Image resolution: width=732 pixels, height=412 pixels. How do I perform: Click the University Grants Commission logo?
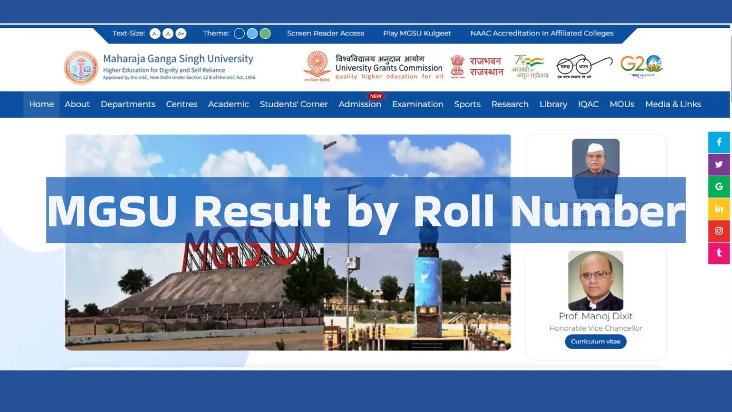(x=373, y=67)
